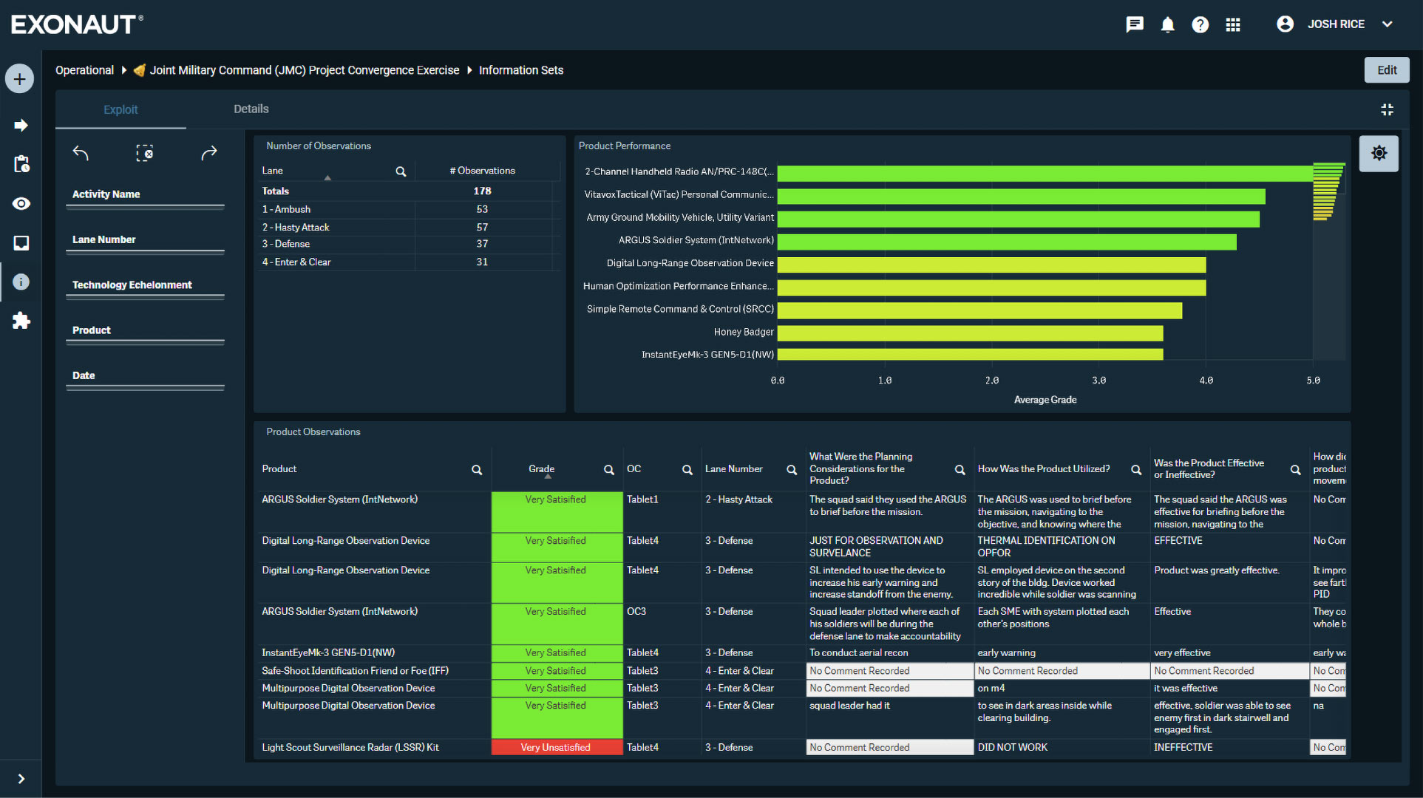Click the collapse view icon above the Edit button

1388,109
